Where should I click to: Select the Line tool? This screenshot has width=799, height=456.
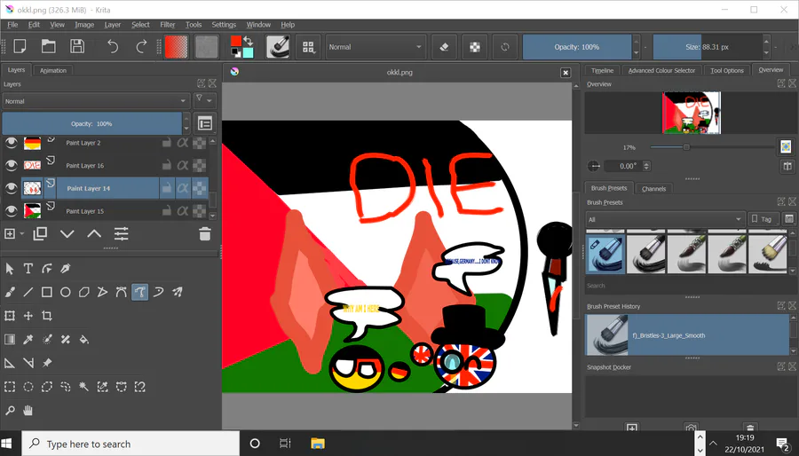[28, 292]
